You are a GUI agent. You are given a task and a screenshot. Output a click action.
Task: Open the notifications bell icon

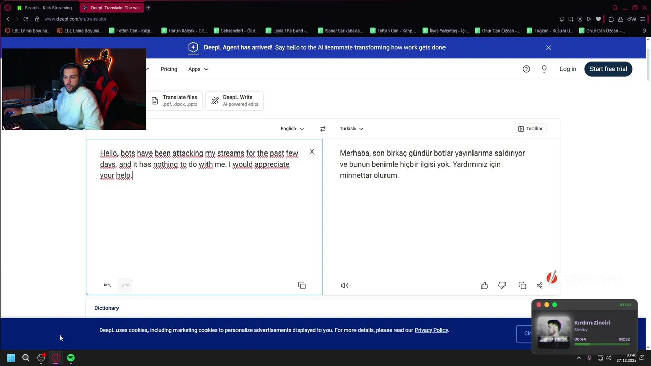(x=642, y=358)
